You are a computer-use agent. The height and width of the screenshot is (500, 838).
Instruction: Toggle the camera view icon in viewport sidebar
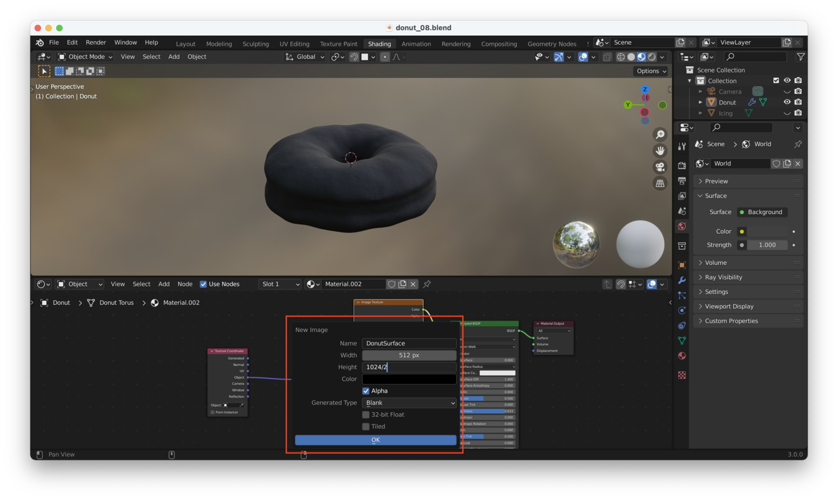coord(660,167)
